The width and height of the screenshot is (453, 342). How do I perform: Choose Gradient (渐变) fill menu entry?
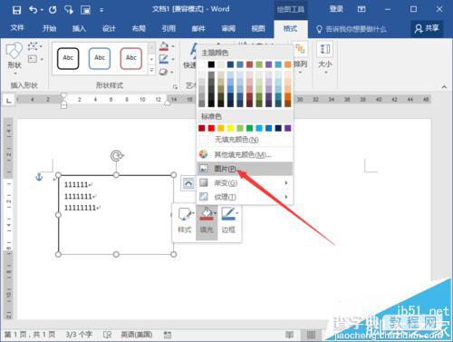245,183
